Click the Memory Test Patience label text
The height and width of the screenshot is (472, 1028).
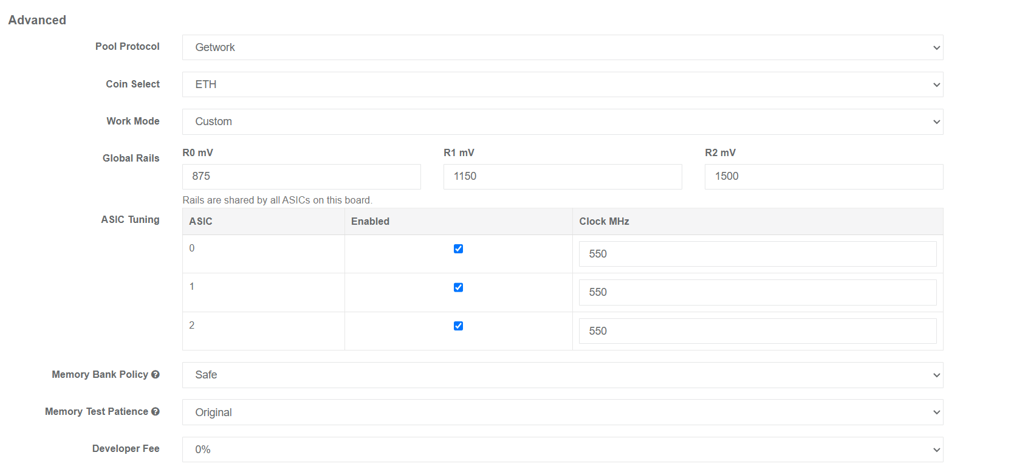pos(97,411)
